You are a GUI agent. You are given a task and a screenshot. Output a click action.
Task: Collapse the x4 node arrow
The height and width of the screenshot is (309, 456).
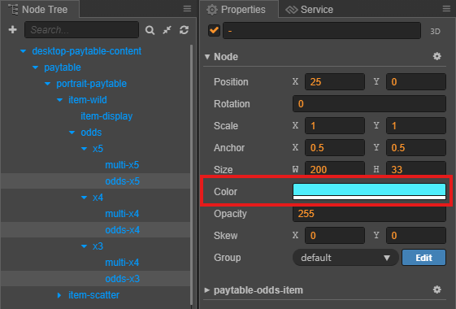pos(84,198)
